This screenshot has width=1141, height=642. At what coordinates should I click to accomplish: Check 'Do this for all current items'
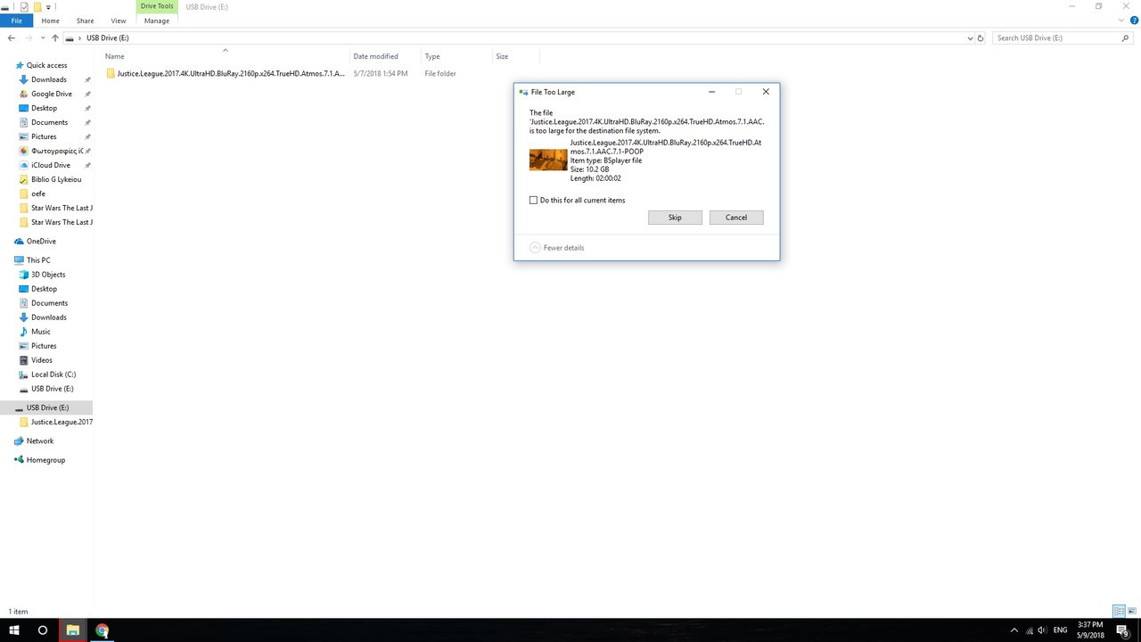(534, 201)
